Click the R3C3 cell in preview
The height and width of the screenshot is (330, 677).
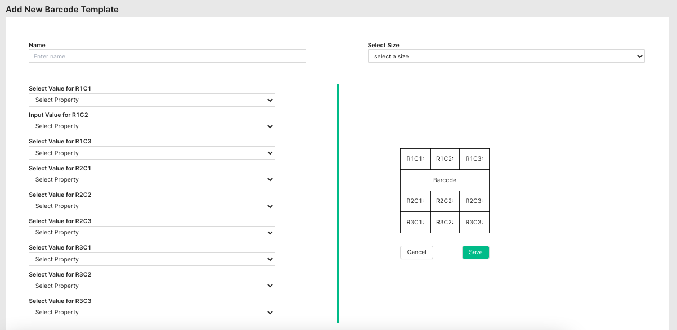474,222
